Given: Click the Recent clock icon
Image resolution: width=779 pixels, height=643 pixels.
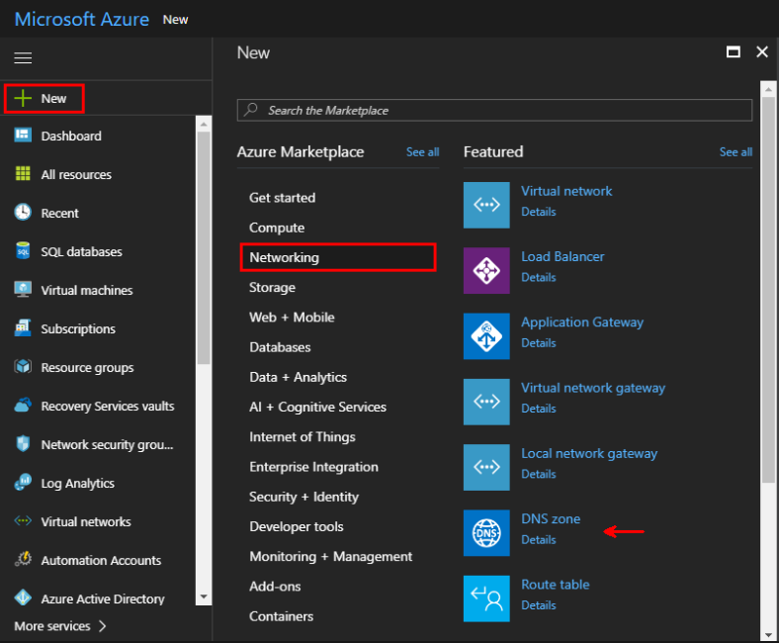Looking at the screenshot, I should click(23, 212).
